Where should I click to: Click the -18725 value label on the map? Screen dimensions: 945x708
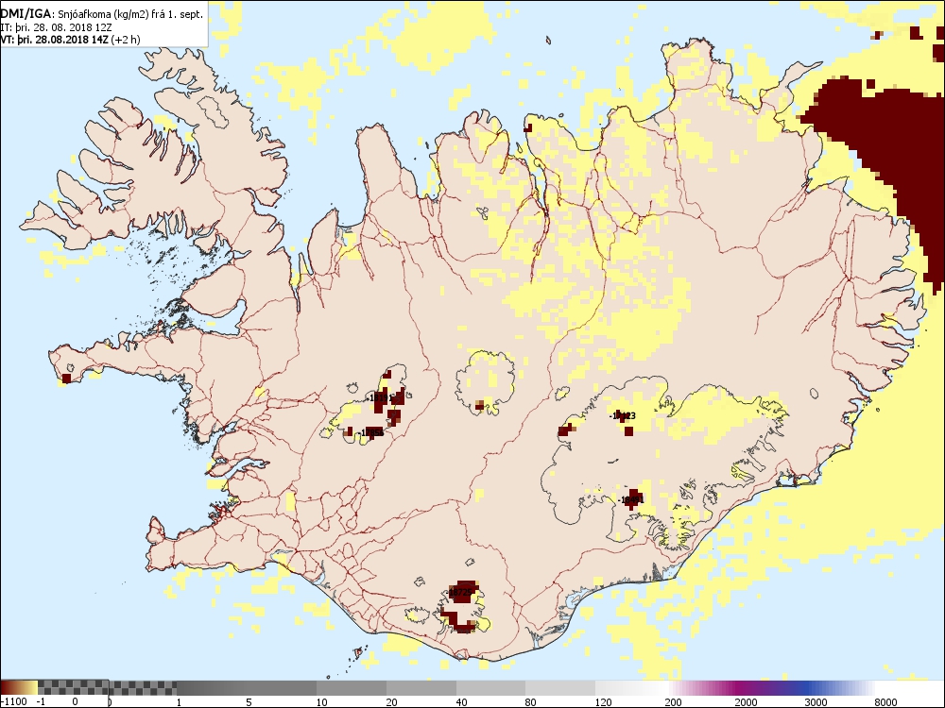(x=459, y=593)
